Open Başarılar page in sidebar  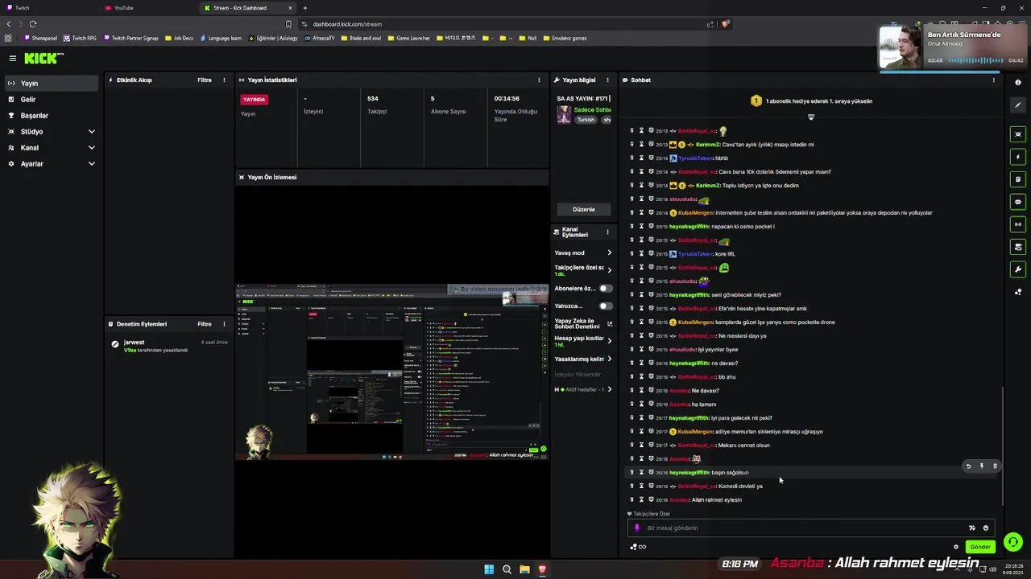52,115
